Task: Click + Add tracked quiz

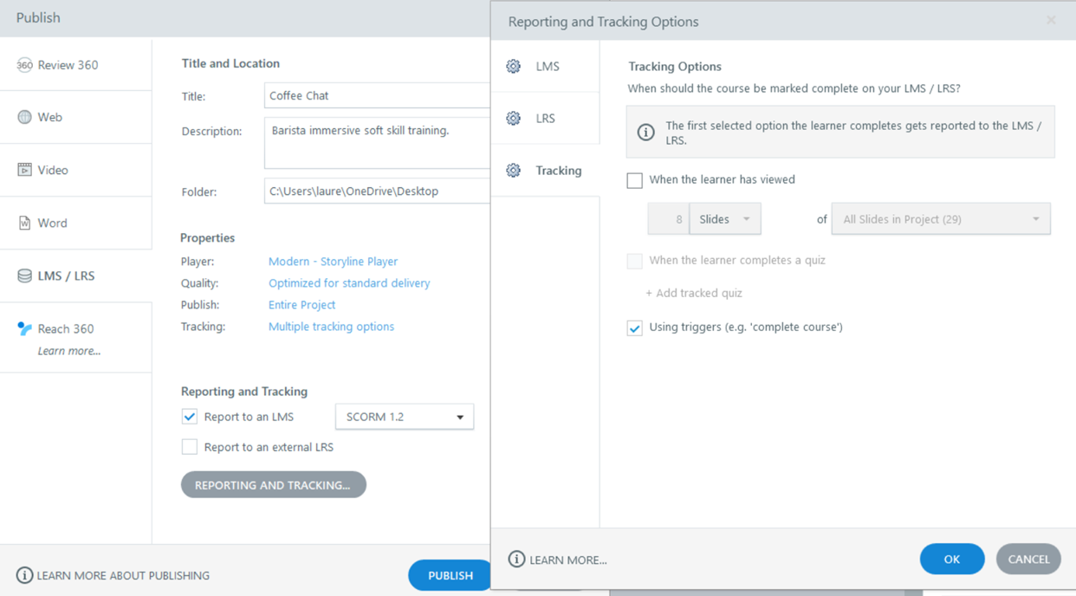Action: (x=693, y=293)
